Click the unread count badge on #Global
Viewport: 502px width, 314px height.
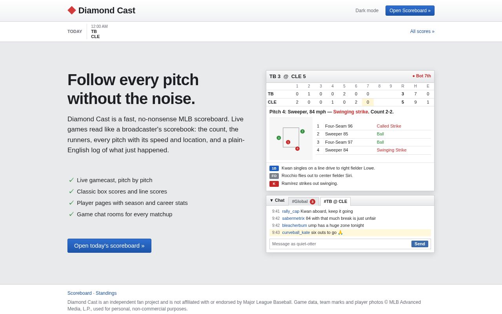tap(313, 202)
